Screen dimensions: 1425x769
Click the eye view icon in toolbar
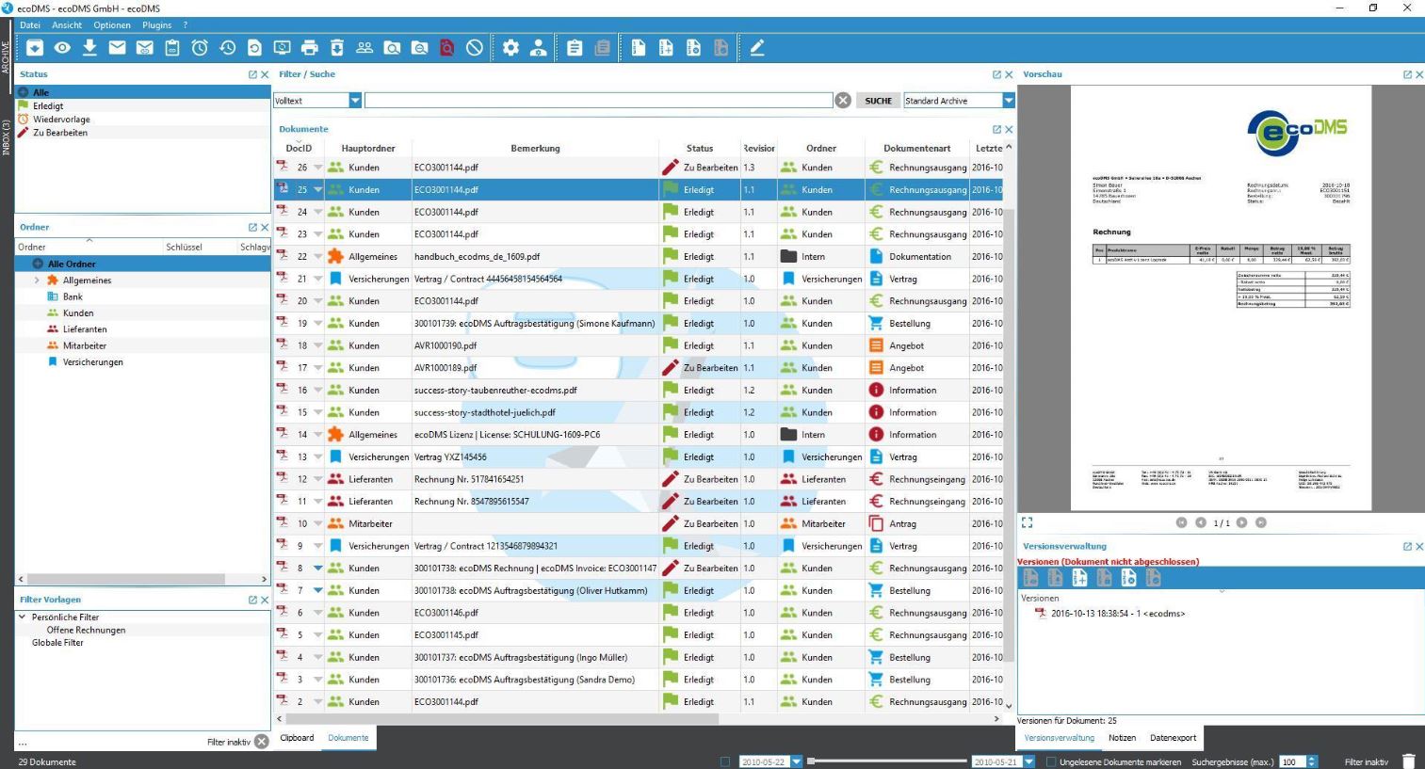pos(62,48)
